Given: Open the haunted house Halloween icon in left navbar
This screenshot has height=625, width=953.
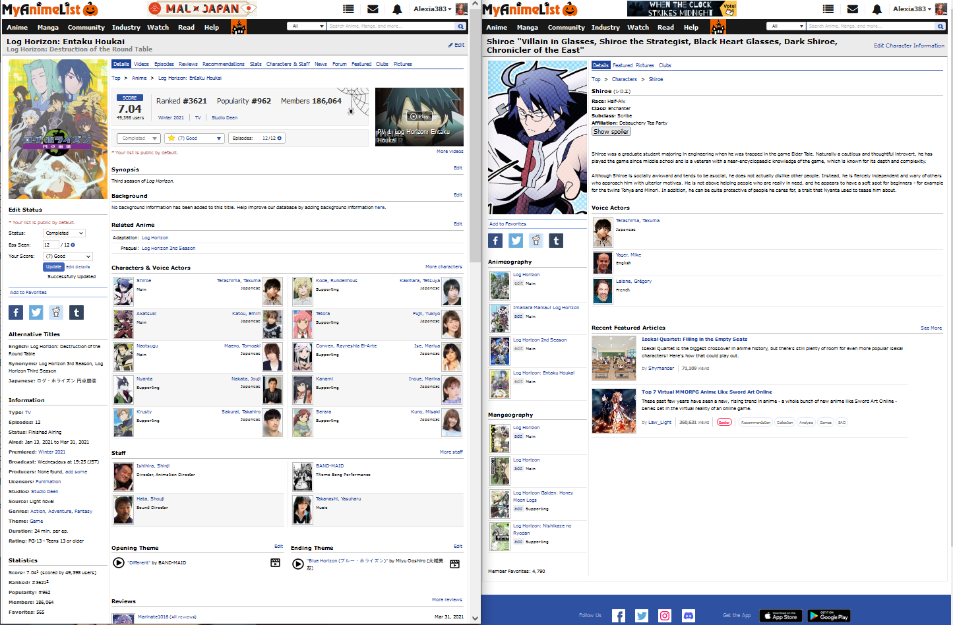Looking at the screenshot, I should (x=238, y=27).
